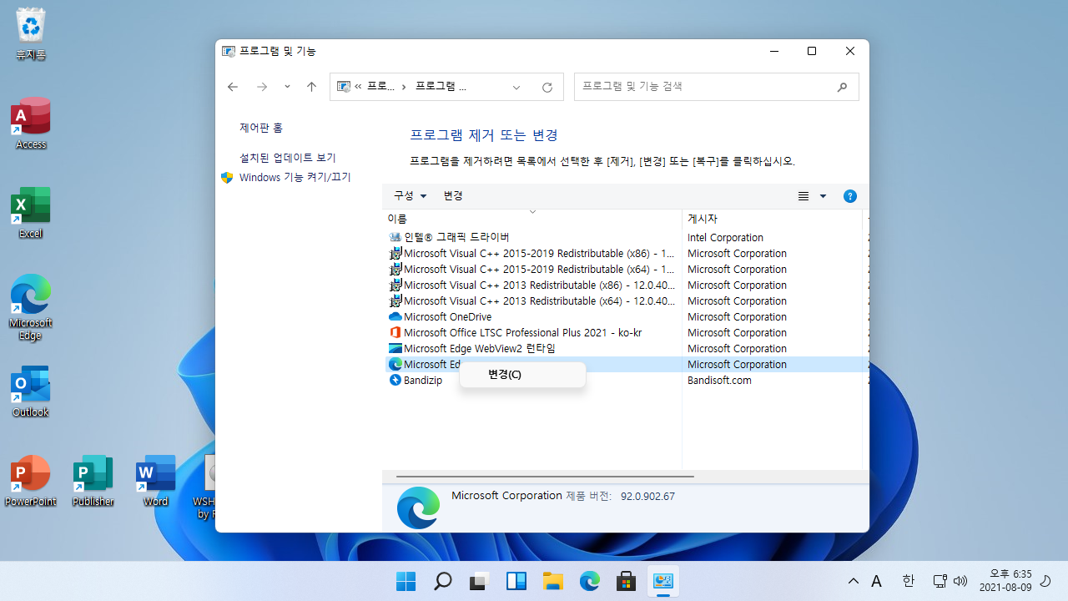1068x601 pixels.
Task: Open the taskbar clock and date
Action: 1005,581
